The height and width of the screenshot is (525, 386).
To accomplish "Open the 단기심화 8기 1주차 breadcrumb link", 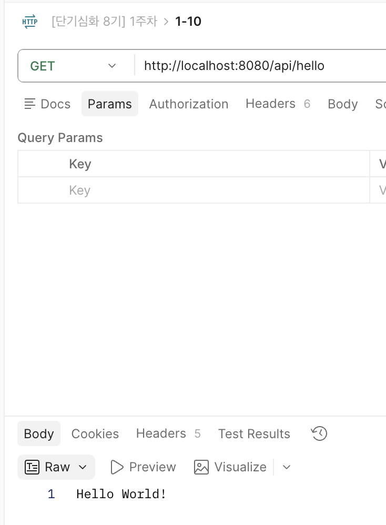I will click(105, 22).
